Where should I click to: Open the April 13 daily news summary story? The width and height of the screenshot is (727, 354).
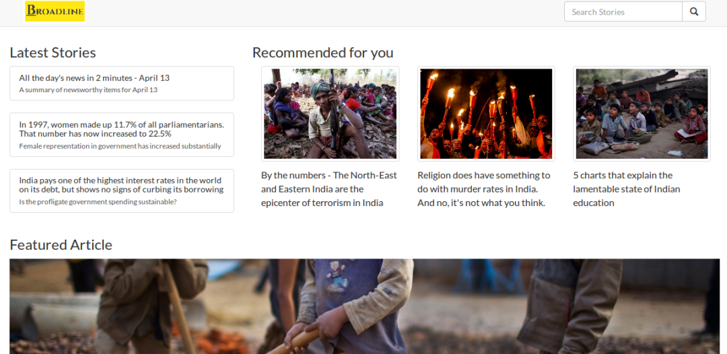pyautogui.click(x=122, y=83)
